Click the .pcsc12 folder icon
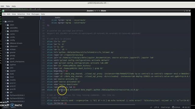Viewport: 195px width, 109px height. point(8,83)
